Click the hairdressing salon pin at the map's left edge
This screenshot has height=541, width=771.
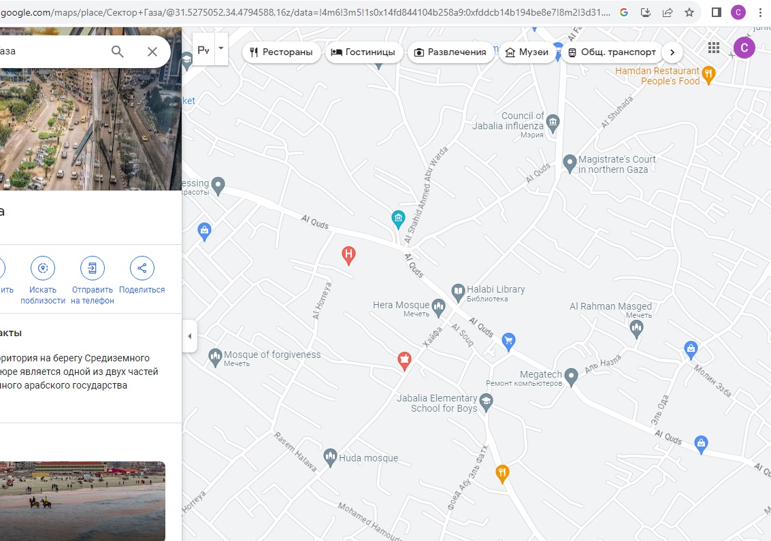coord(218,186)
